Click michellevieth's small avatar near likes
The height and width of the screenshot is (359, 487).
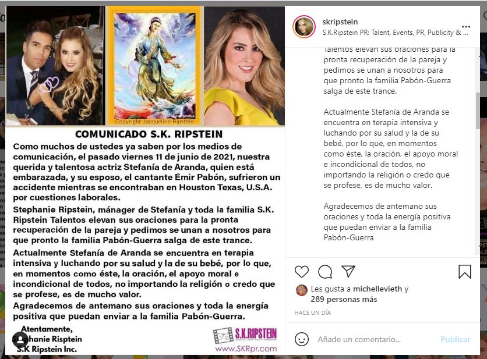coord(301,290)
